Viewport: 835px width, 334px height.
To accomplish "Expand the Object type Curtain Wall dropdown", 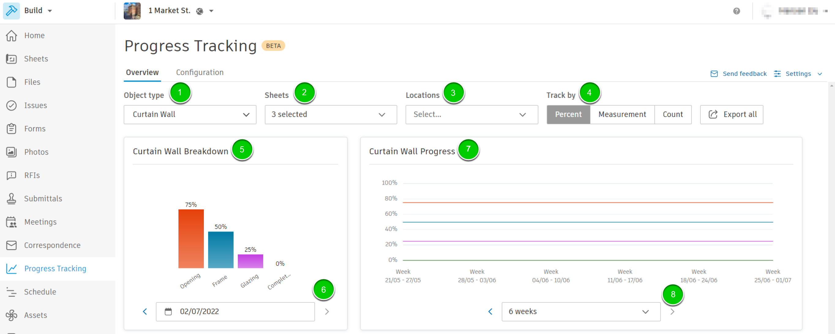I will click(190, 114).
